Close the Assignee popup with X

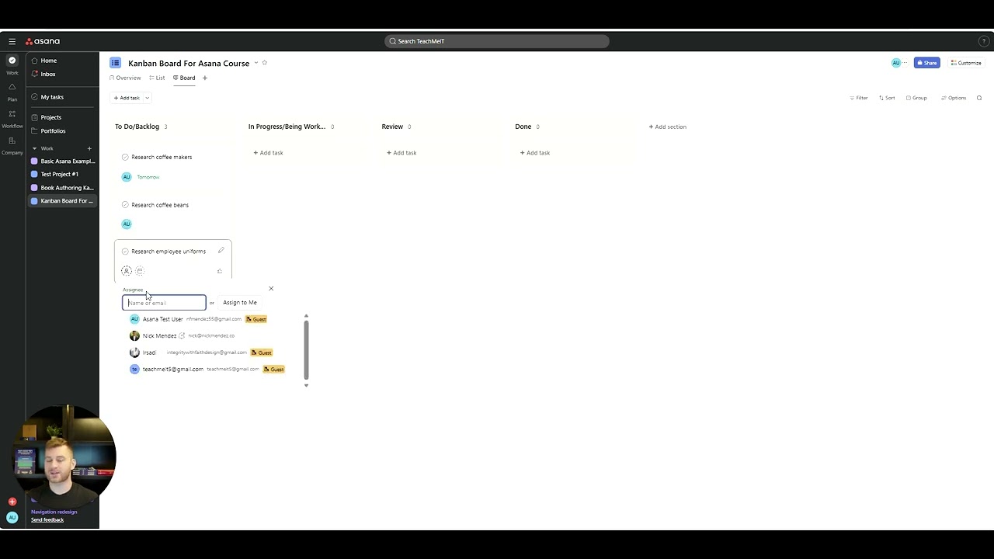[x=271, y=289]
